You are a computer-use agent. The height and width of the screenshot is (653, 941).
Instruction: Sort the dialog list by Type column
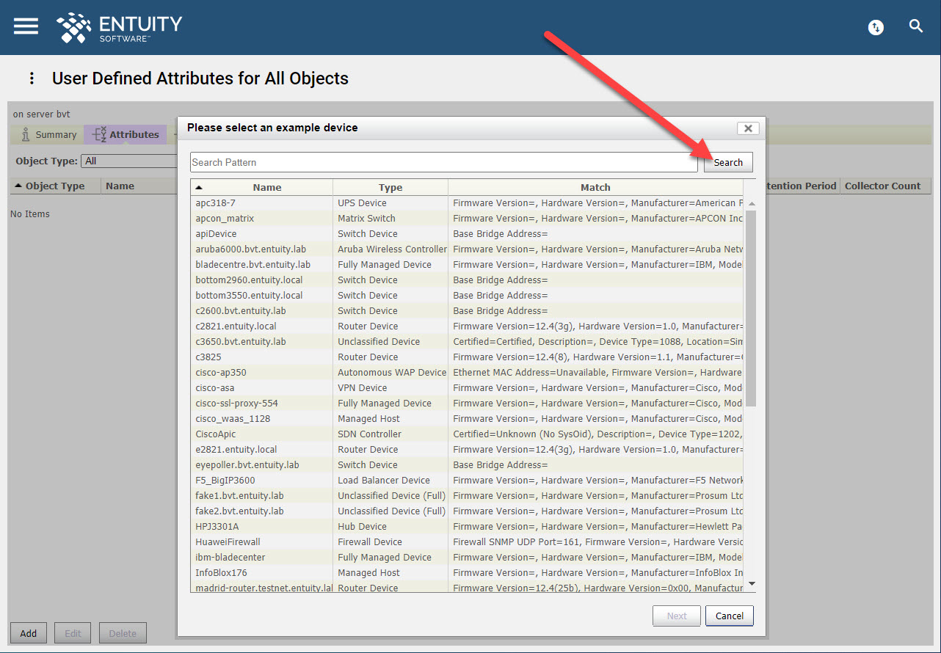pos(390,187)
